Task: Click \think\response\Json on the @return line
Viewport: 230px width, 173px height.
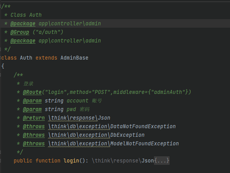Action: tap(79, 118)
